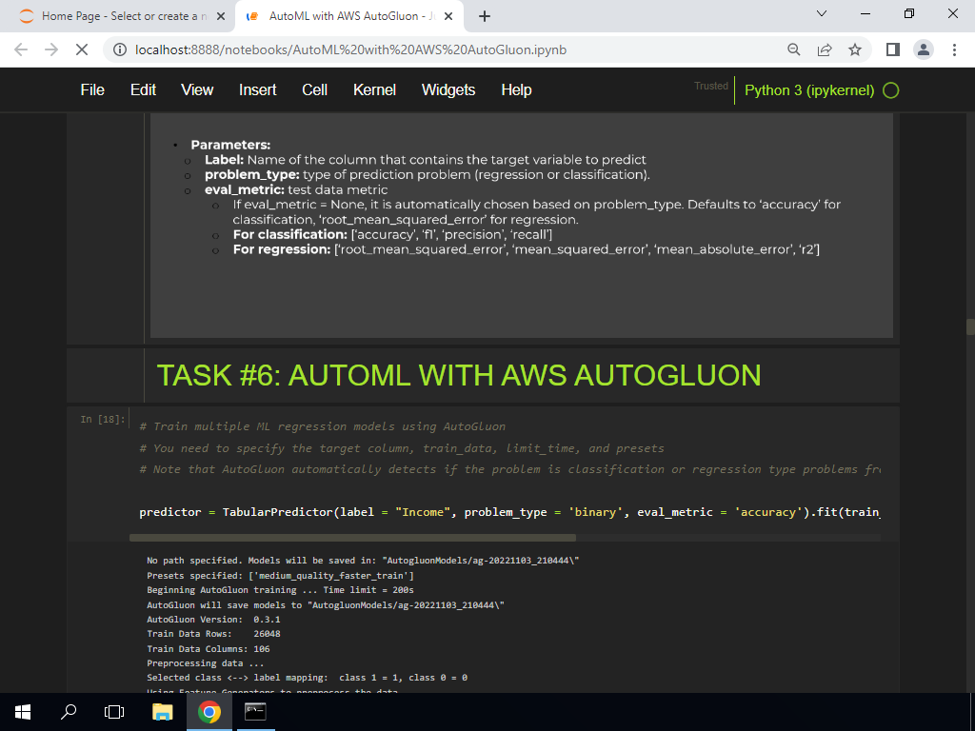The image size is (975, 731).
Task: Switch to the AutoML with AWS AutoGluon tab
Action: [x=348, y=16]
